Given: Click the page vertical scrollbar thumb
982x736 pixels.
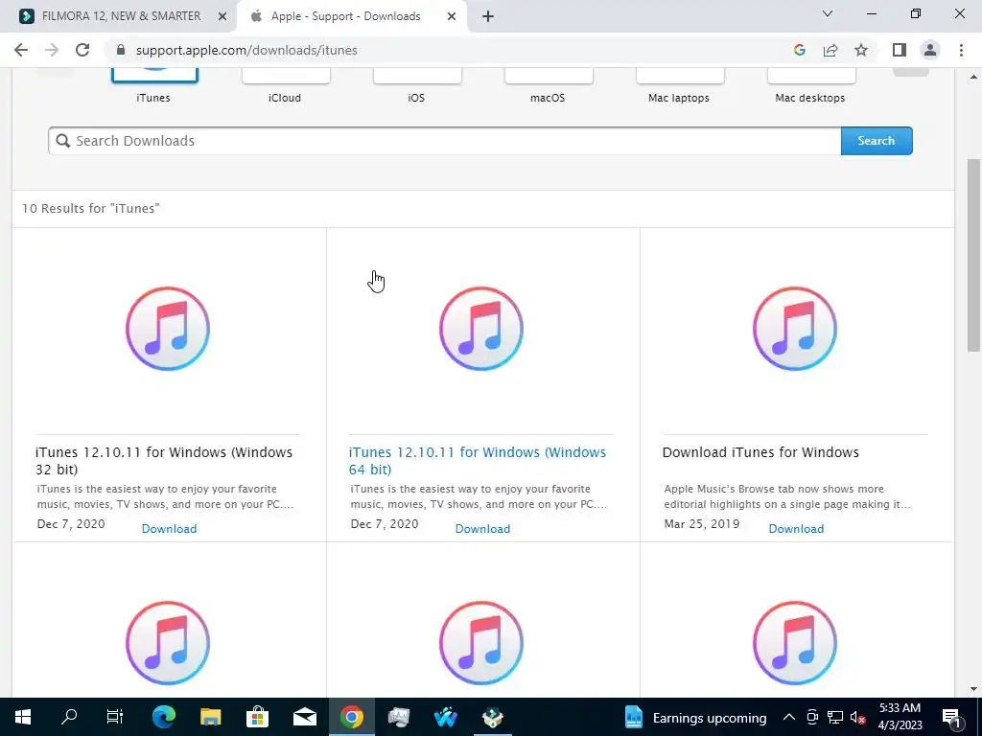Looking at the screenshot, I should pyautogui.click(x=973, y=255).
